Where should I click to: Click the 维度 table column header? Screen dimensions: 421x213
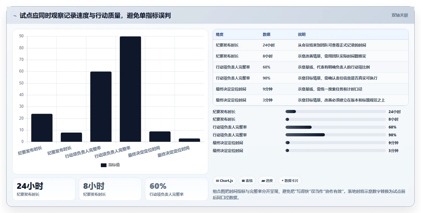(x=220, y=35)
